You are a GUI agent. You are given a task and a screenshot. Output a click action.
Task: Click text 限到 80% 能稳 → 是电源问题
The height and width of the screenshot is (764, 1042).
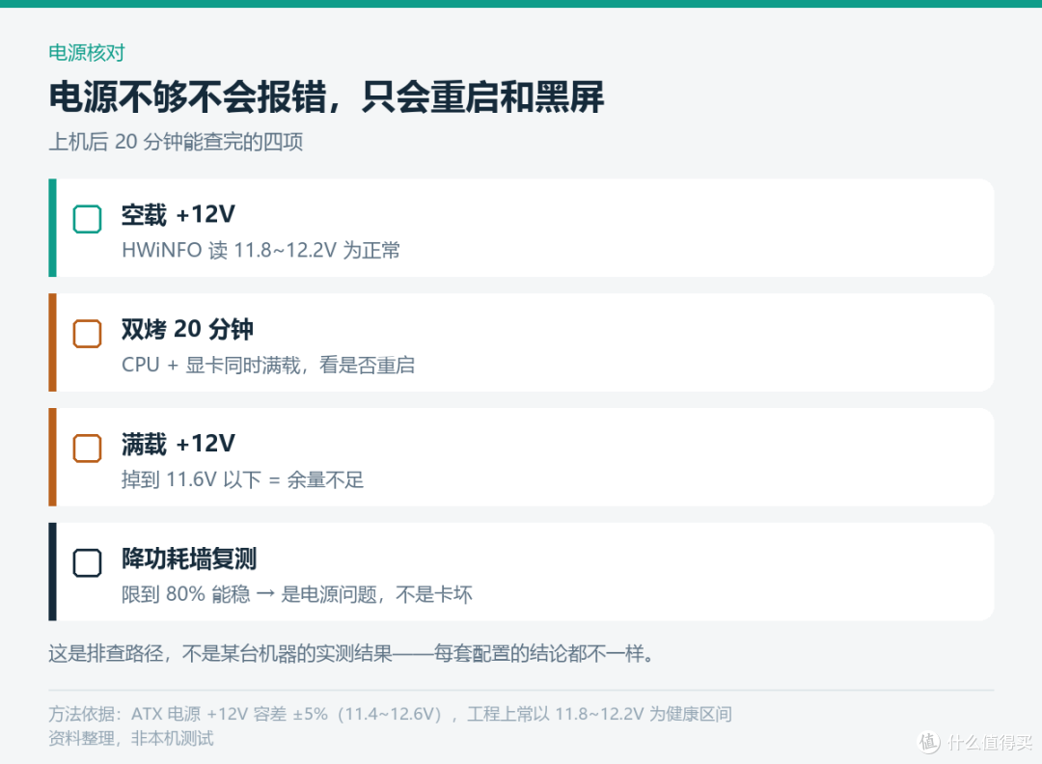point(249,594)
